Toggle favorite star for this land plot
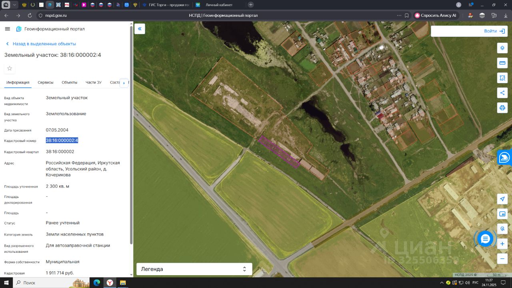 pyautogui.click(x=10, y=68)
